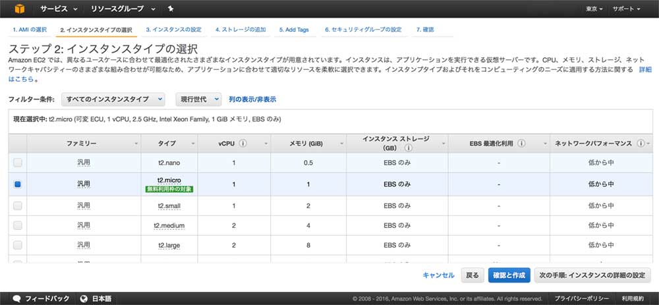Open the 列の表示/非表示 link

point(252,99)
